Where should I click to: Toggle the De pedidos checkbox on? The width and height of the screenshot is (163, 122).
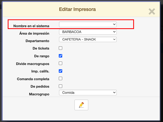[x=61, y=86]
